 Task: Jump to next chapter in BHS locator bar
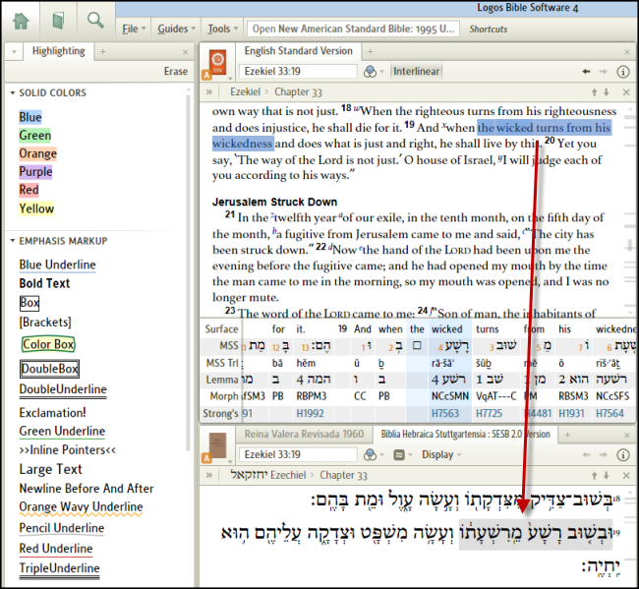(x=607, y=475)
